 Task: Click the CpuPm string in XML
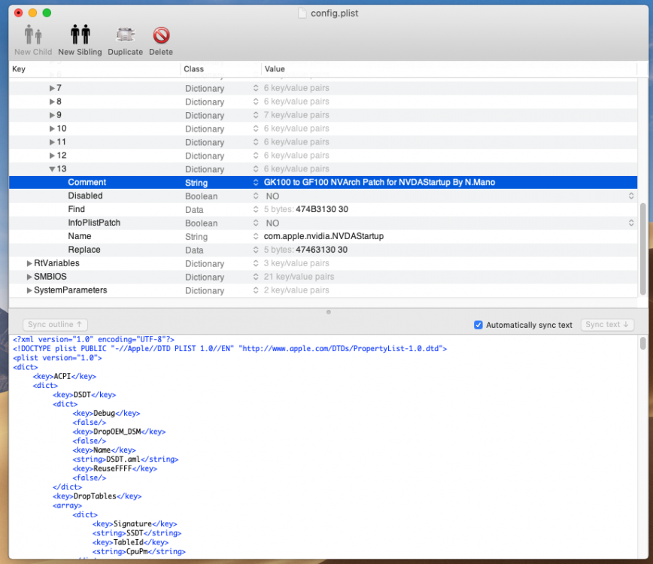(x=138, y=551)
